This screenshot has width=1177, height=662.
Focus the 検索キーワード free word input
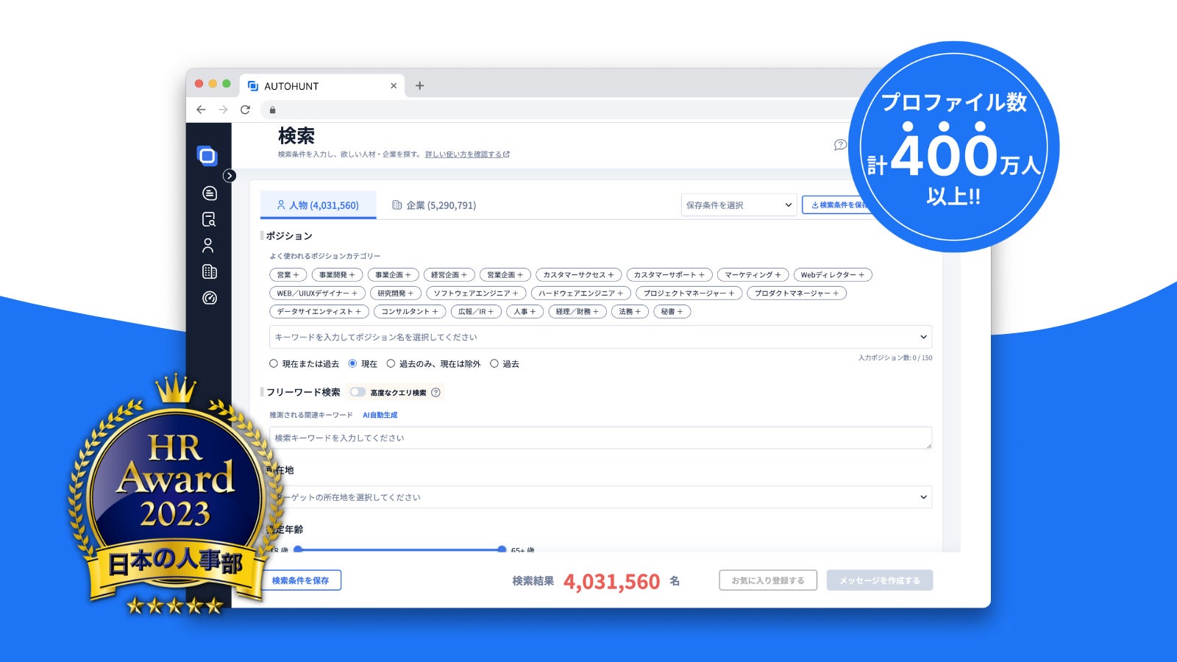[600, 438]
